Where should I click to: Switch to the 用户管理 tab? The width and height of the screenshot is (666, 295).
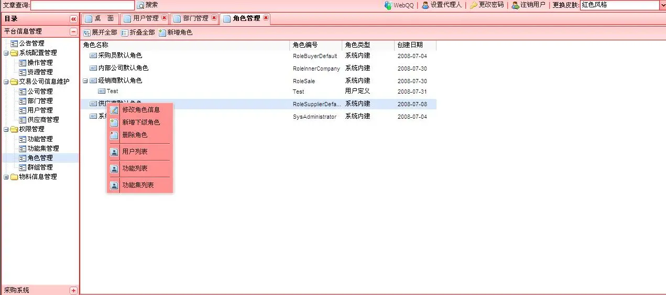pos(145,18)
